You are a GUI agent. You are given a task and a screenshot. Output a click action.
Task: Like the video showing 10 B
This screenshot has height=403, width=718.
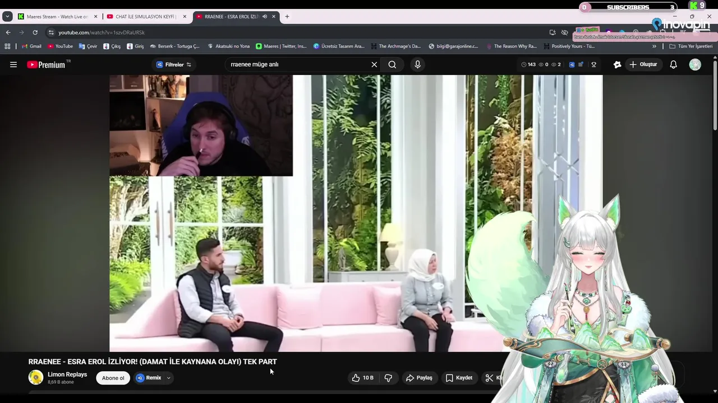click(363, 378)
